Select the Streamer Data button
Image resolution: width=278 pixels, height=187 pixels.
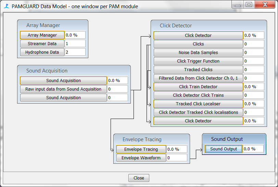pos(42,43)
